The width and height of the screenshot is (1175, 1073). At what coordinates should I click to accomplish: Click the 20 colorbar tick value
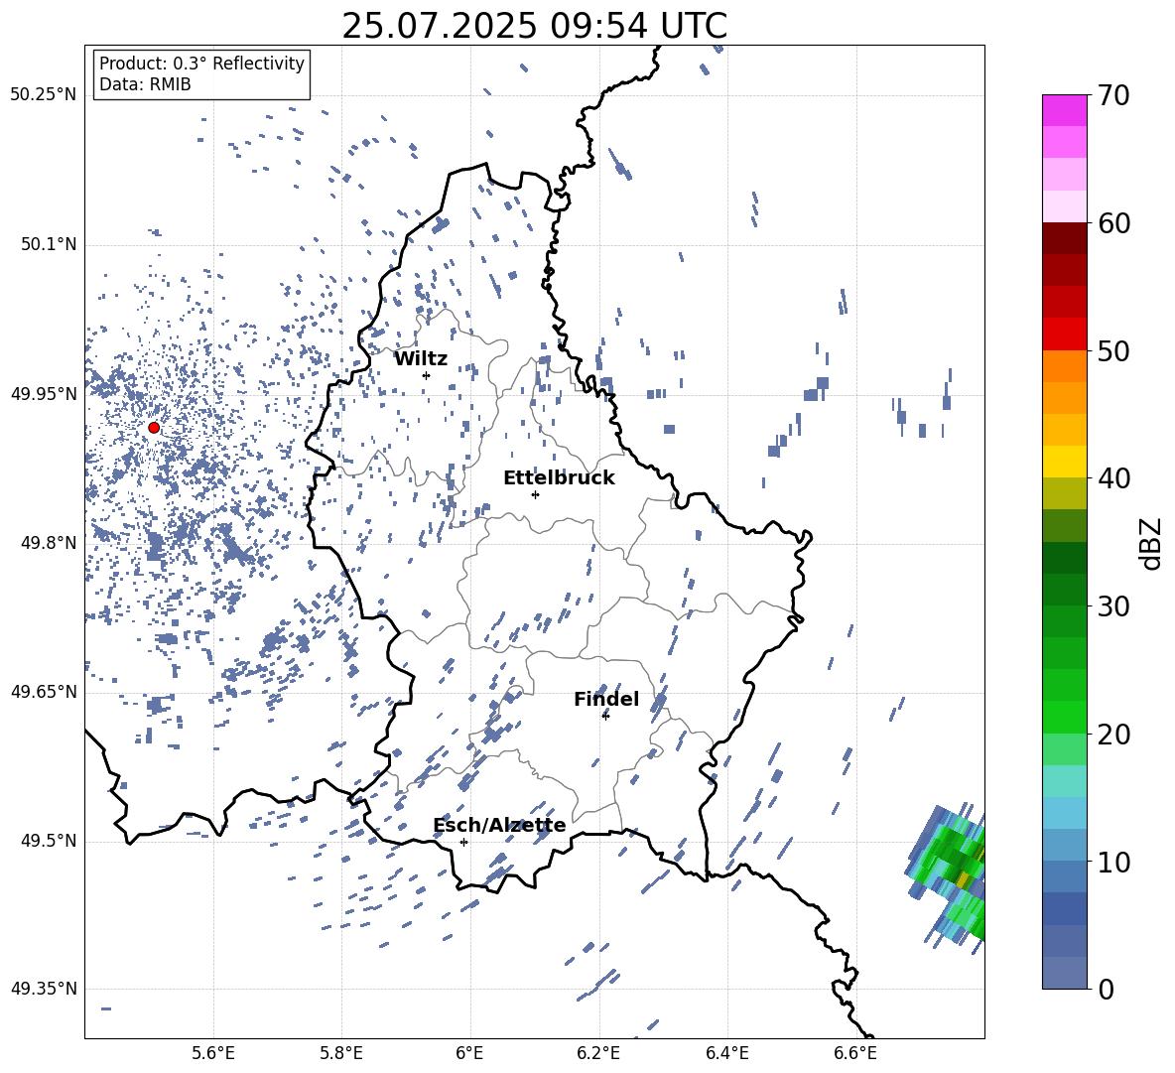click(1113, 735)
